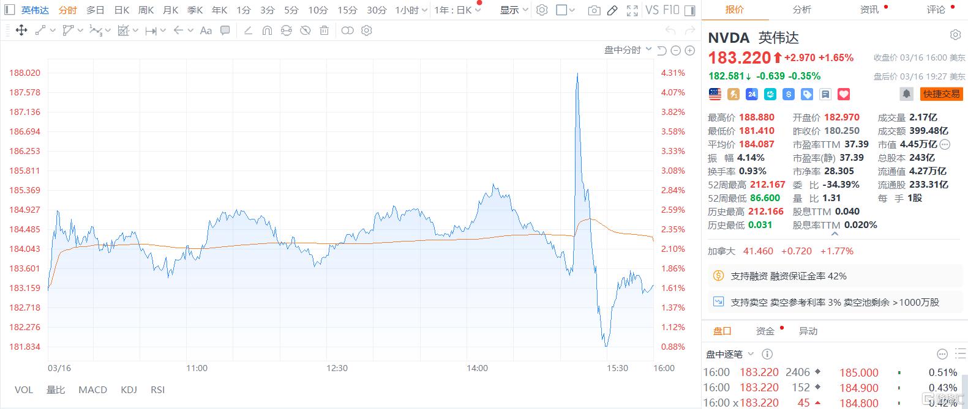The image size is (968, 409).
Task: Click the trash delete drawings icon
Action: click(x=325, y=31)
